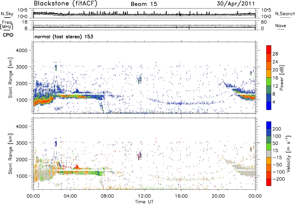The image size is (295, 204).
Task: Select the 'Velocity [m s-1]' color bar title
Action: pyautogui.click(x=288, y=154)
